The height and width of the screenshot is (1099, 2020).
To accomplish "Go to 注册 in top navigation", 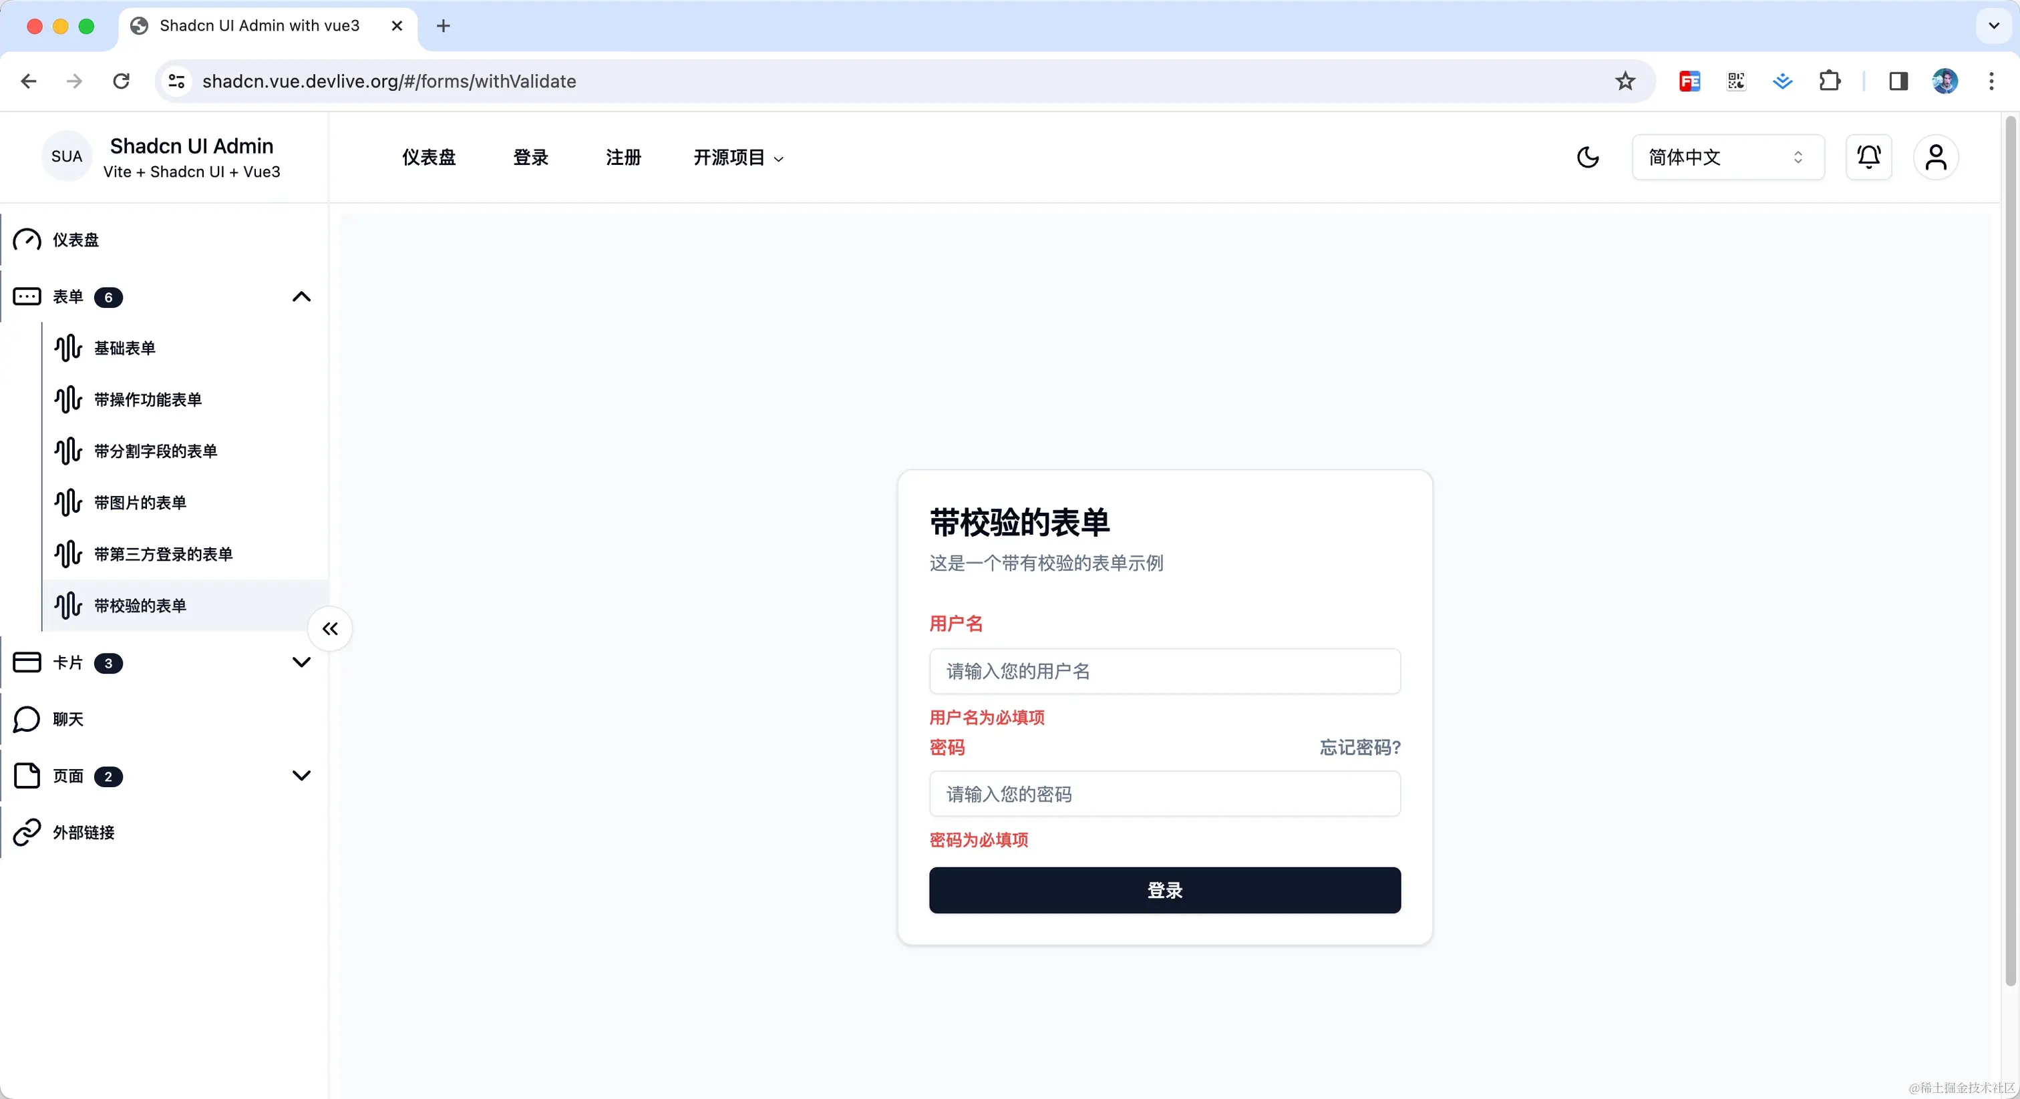I will point(623,158).
